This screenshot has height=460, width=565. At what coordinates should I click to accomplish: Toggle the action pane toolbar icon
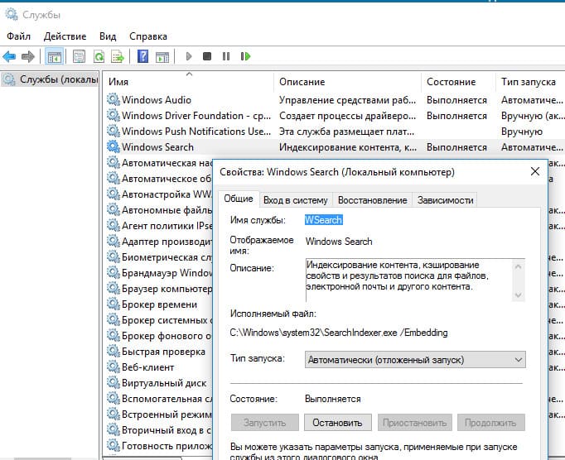[162, 56]
